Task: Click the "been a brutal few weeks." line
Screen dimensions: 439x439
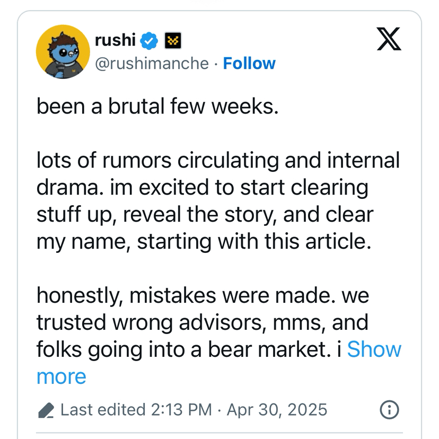Action: click(x=157, y=107)
